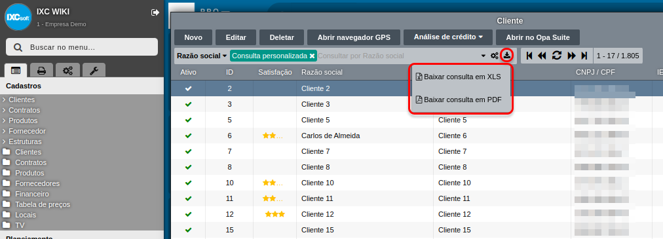This screenshot has height=239, width=663.
Task: Toggle active checkmark for Cliente 12
Action: [188, 214]
